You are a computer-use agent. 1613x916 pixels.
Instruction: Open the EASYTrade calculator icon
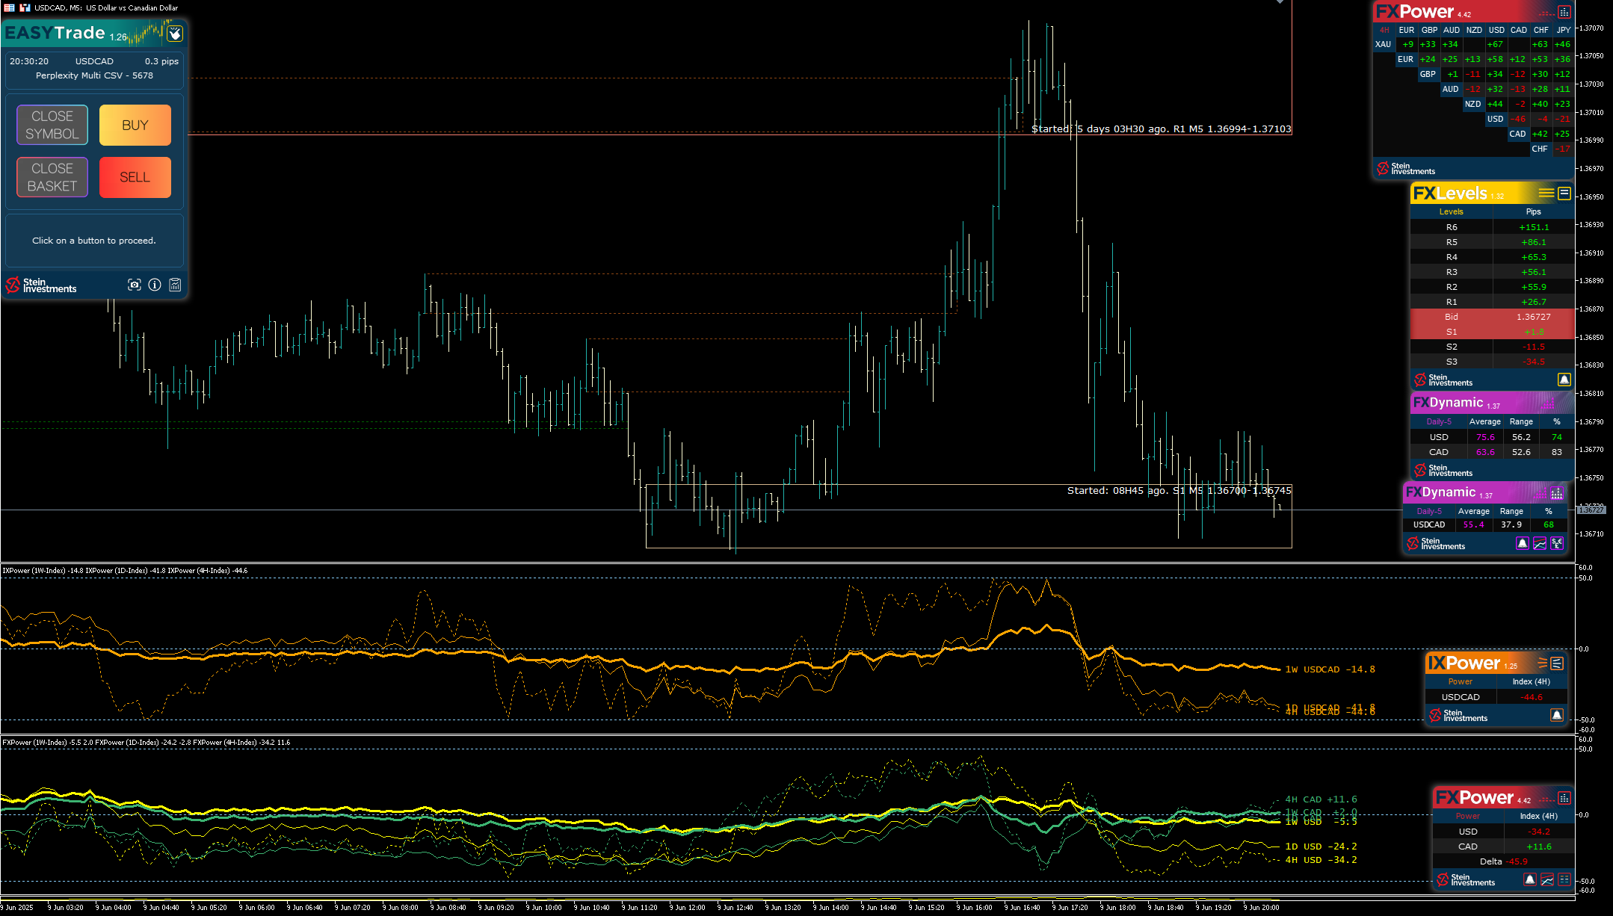click(x=175, y=285)
